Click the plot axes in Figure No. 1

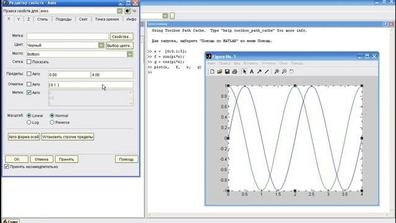coord(295,138)
